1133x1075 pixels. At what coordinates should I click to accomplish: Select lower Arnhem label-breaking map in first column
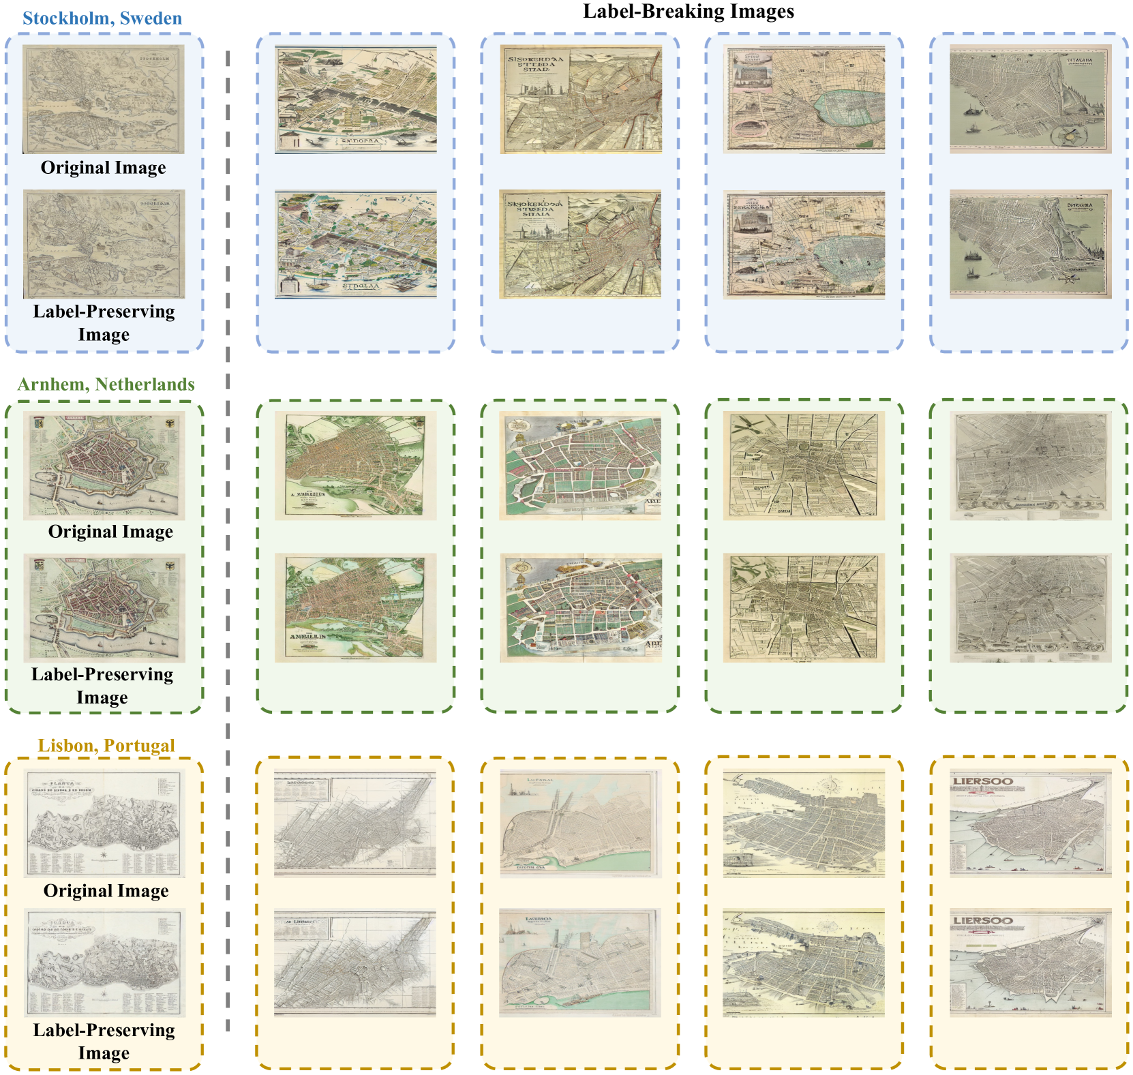(x=356, y=608)
